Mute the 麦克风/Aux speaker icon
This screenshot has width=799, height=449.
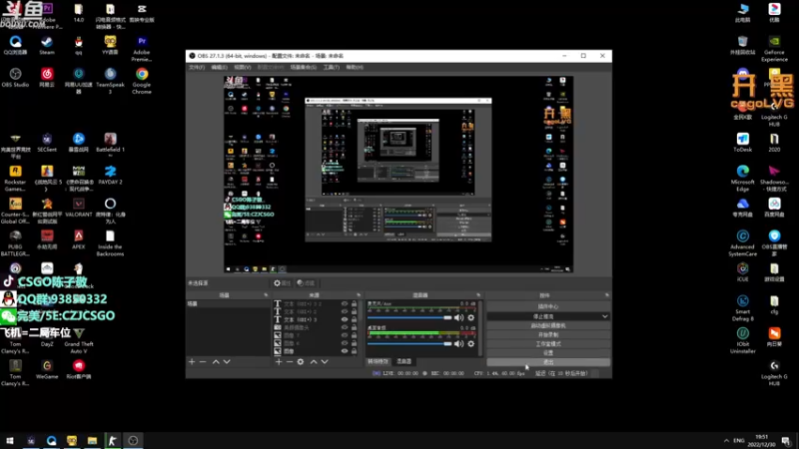[x=458, y=317]
